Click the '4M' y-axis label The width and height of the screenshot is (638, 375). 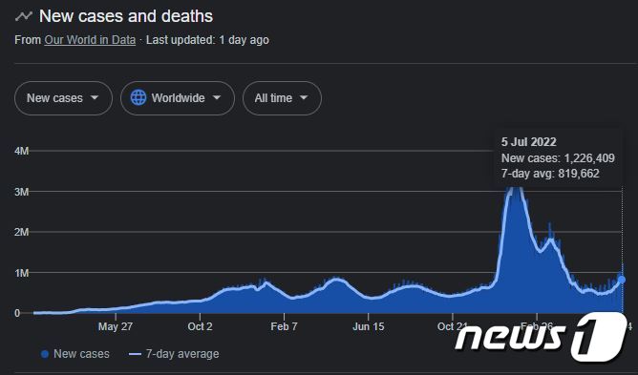pyautogui.click(x=22, y=151)
